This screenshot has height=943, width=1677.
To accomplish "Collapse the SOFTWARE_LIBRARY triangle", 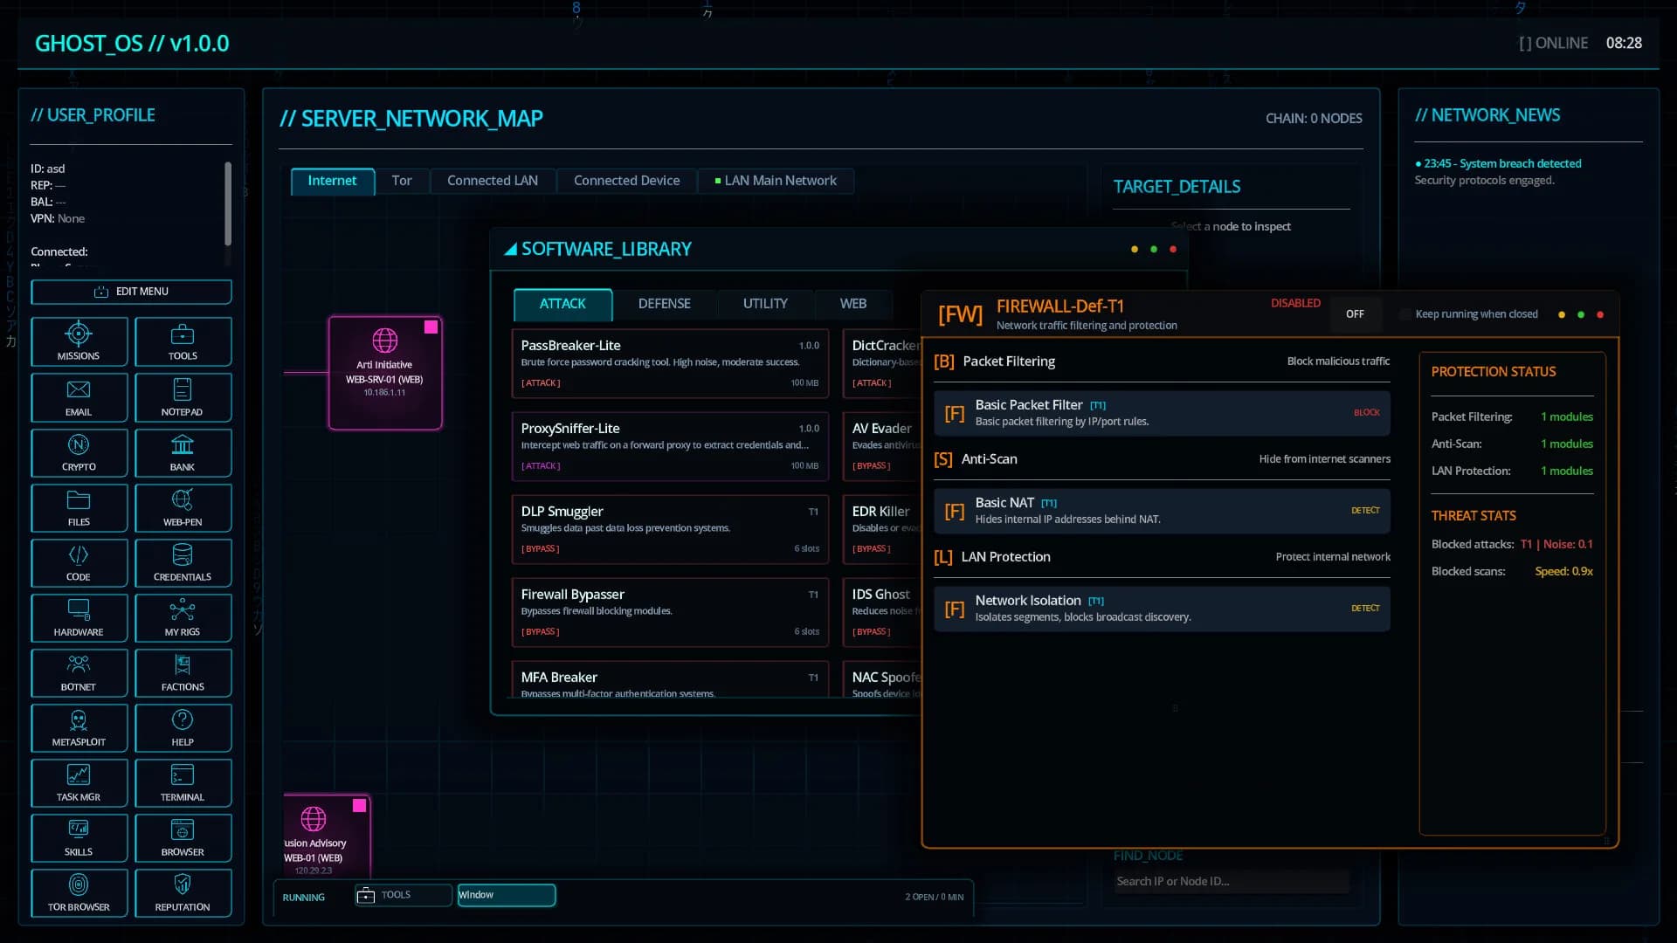I will (510, 250).
